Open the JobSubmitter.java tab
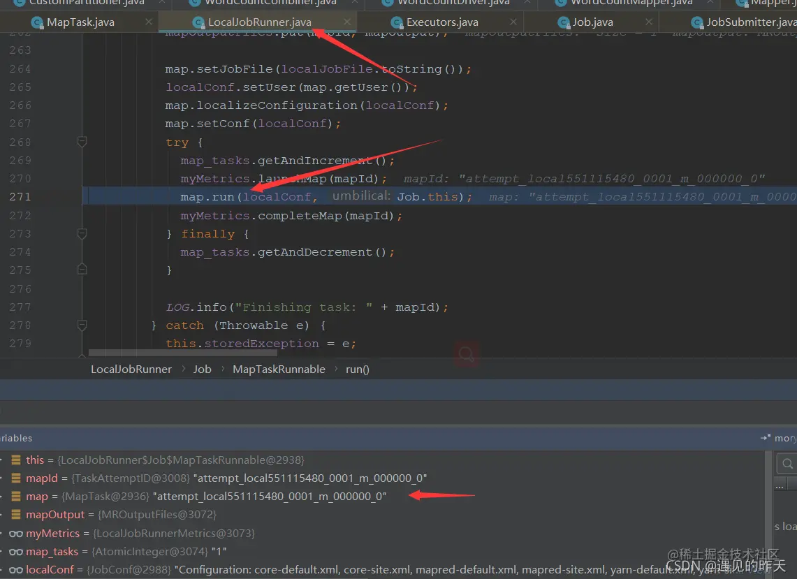 coord(752,22)
